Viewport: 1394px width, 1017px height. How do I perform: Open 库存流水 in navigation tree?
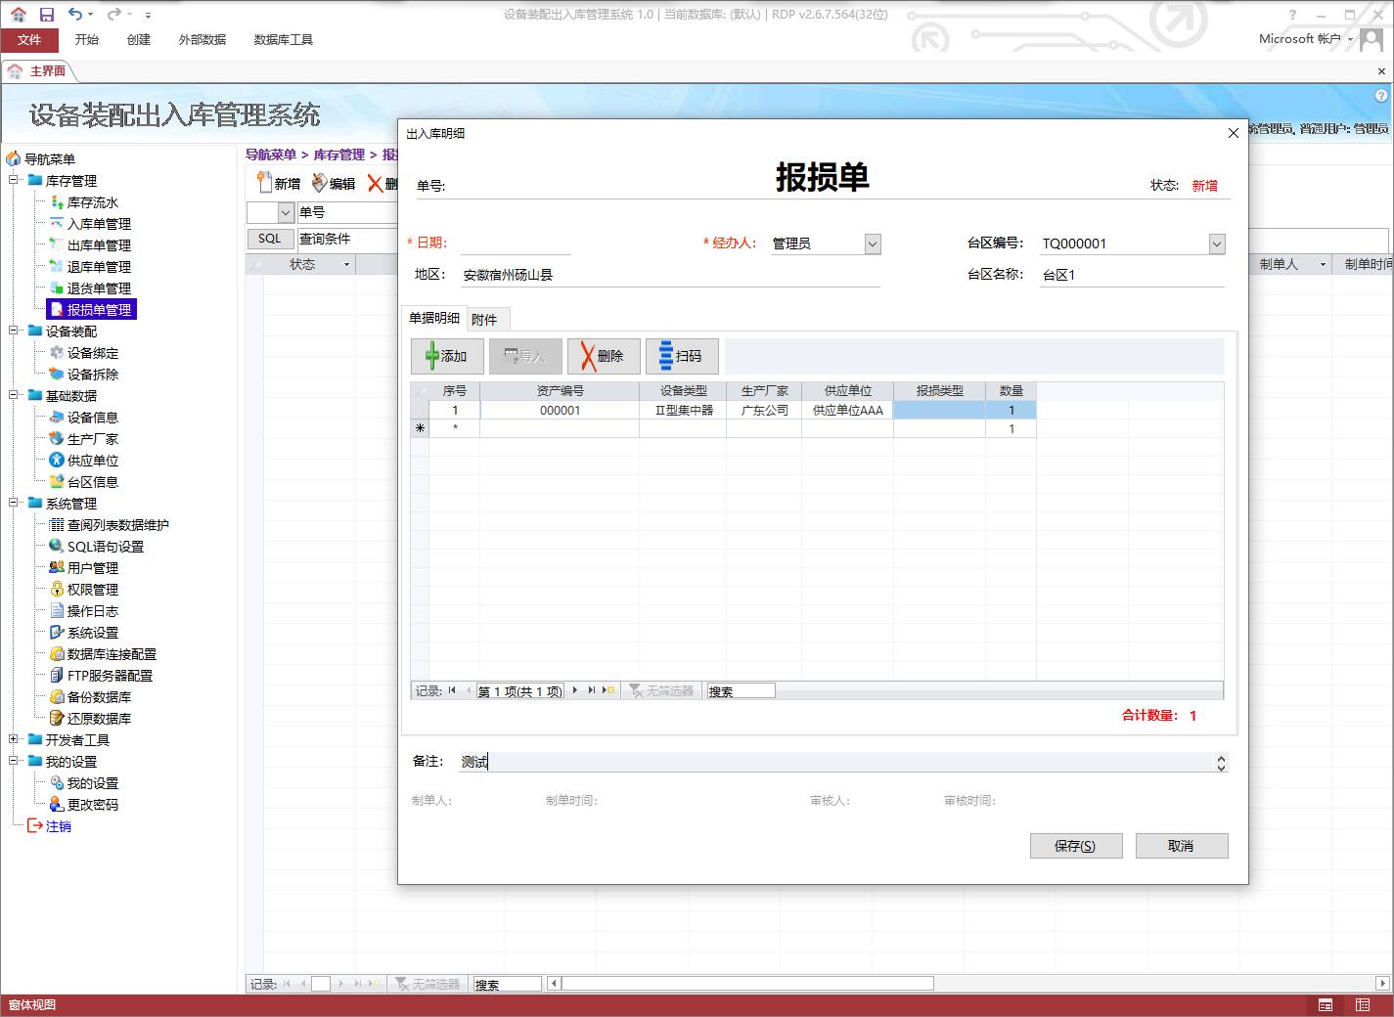[92, 202]
